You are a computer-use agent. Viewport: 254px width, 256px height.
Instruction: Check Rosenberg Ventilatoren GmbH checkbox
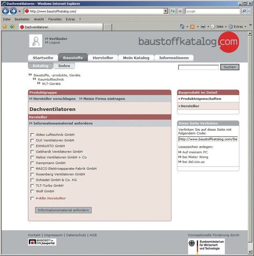click(x=32, y=174)
